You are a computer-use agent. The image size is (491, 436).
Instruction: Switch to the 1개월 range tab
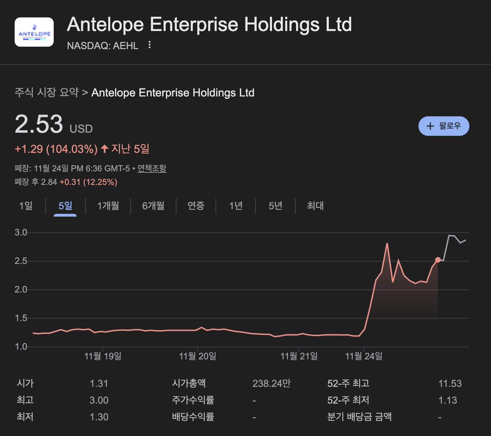click(108, 206)
